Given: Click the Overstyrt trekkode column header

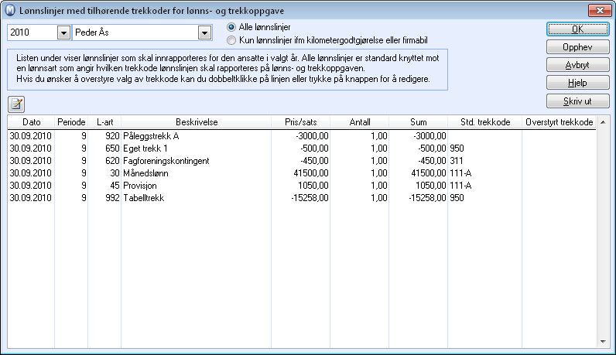Looking at the screenshot, I should [559, 122].
